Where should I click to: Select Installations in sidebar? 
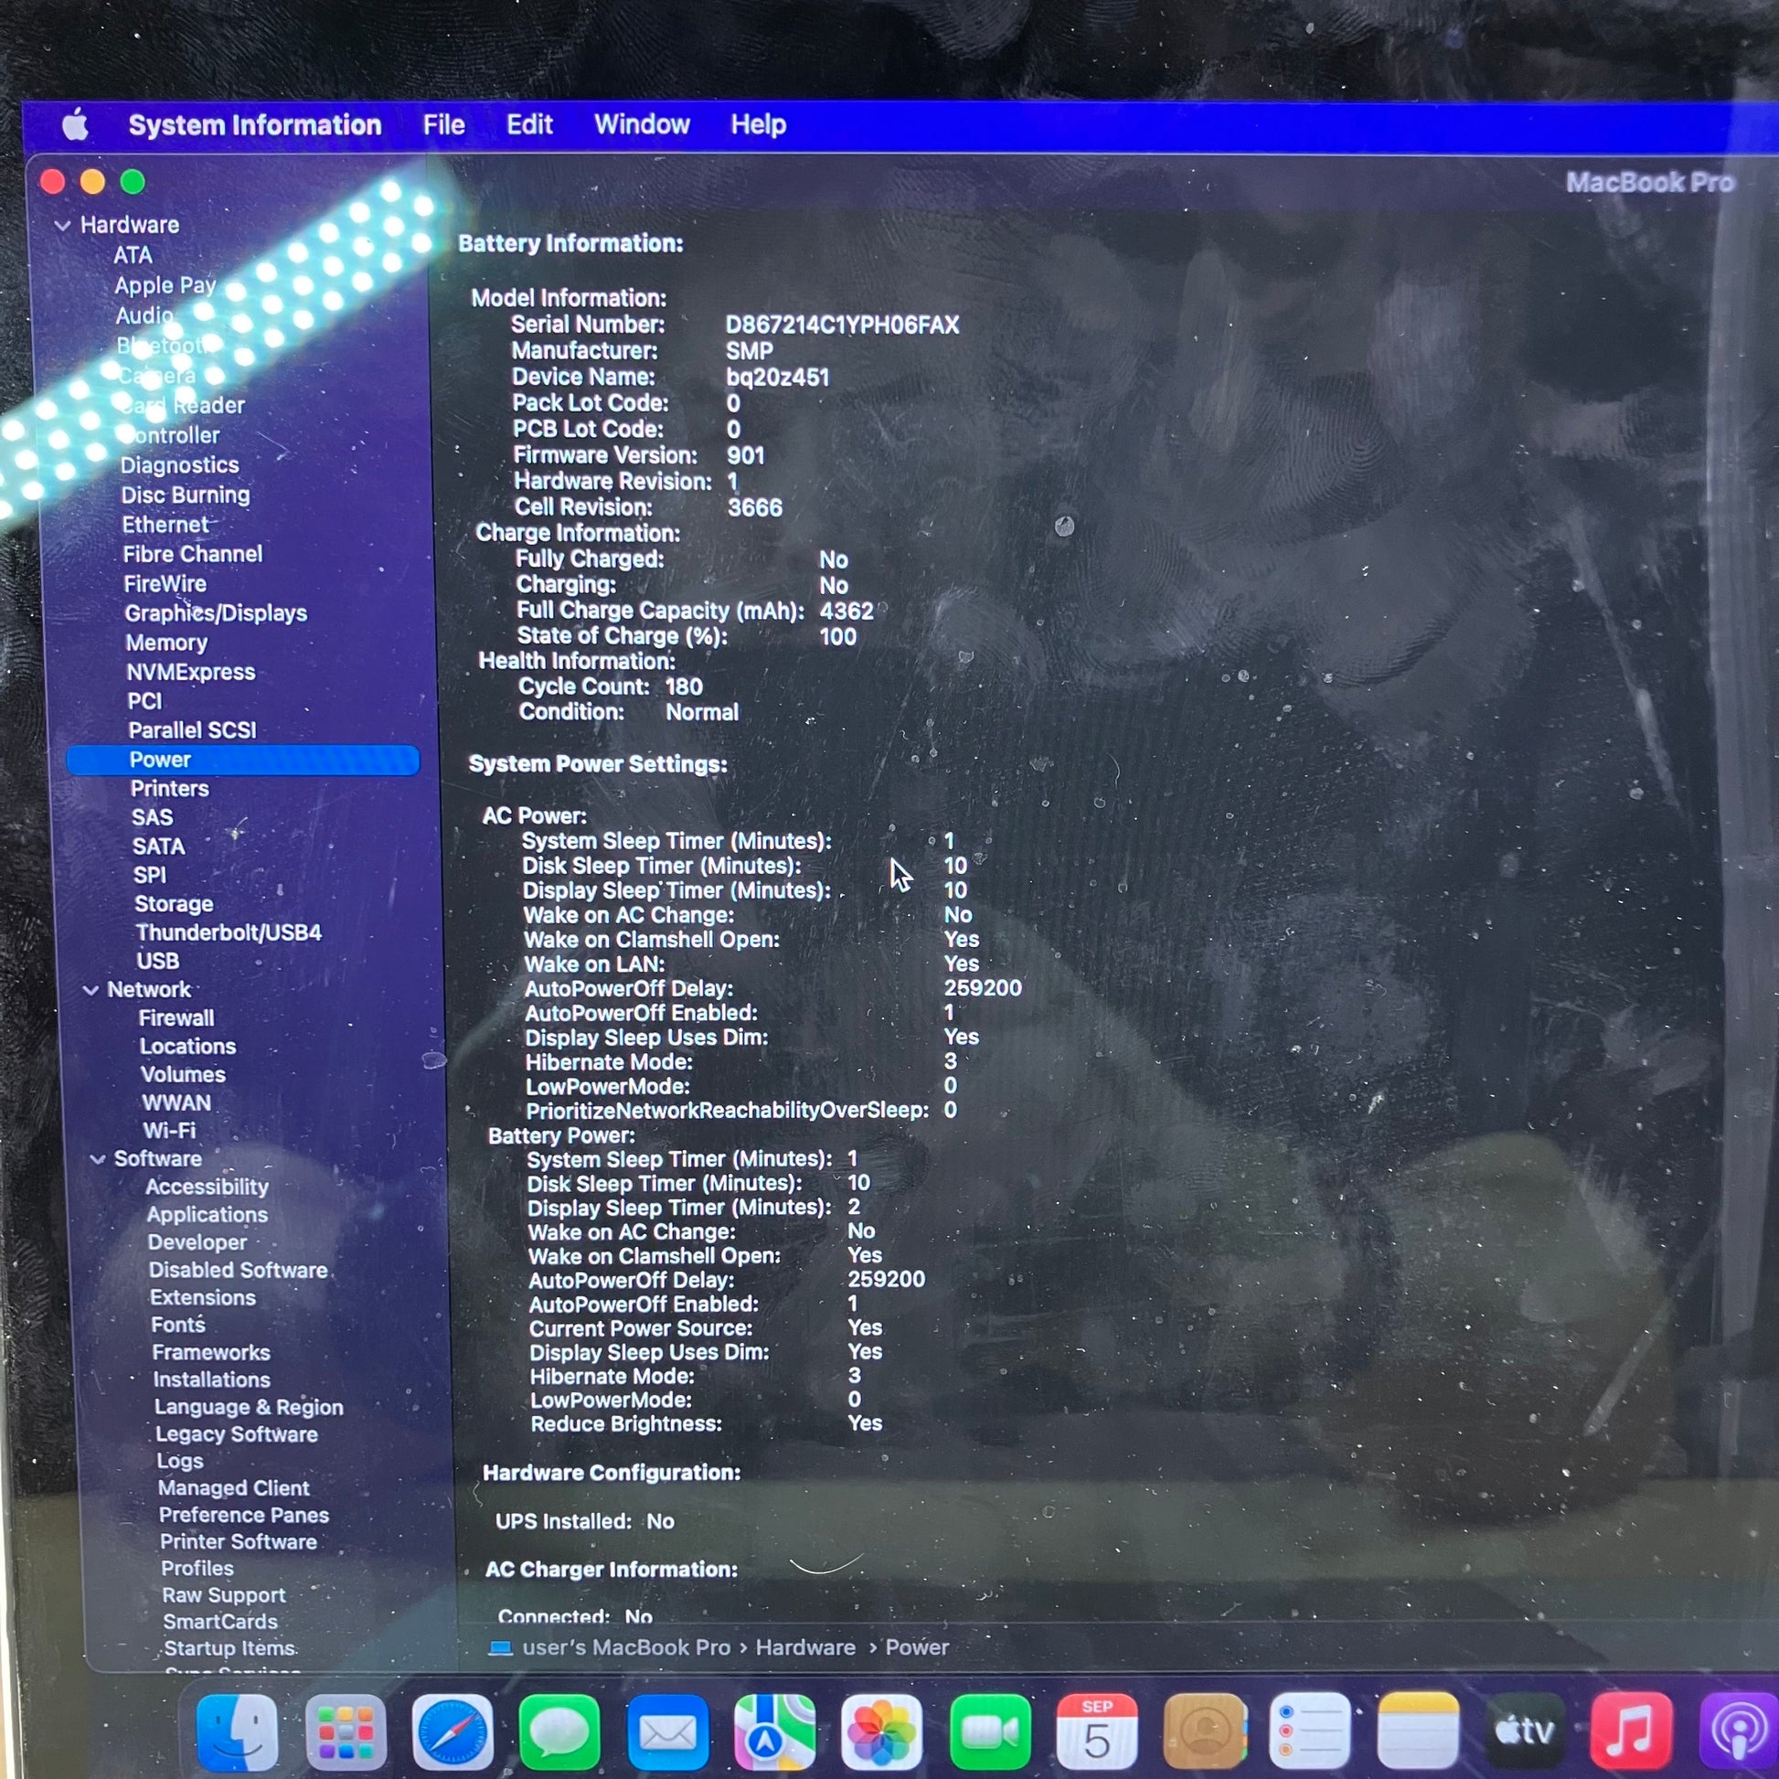[212, 1380]
